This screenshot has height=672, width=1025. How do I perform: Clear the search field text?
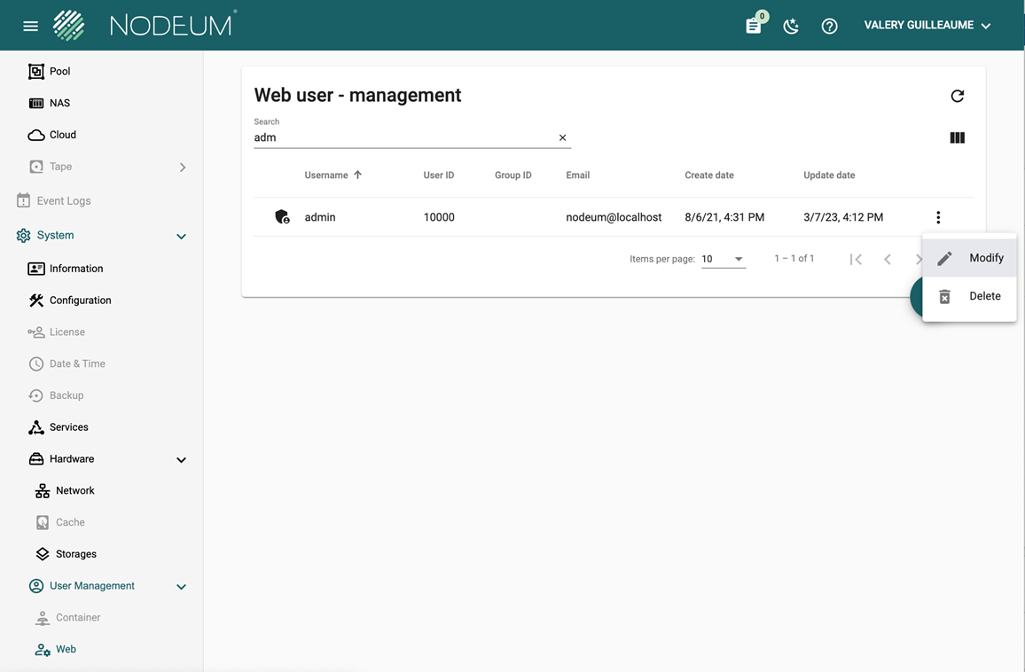(x=562, y=137)
